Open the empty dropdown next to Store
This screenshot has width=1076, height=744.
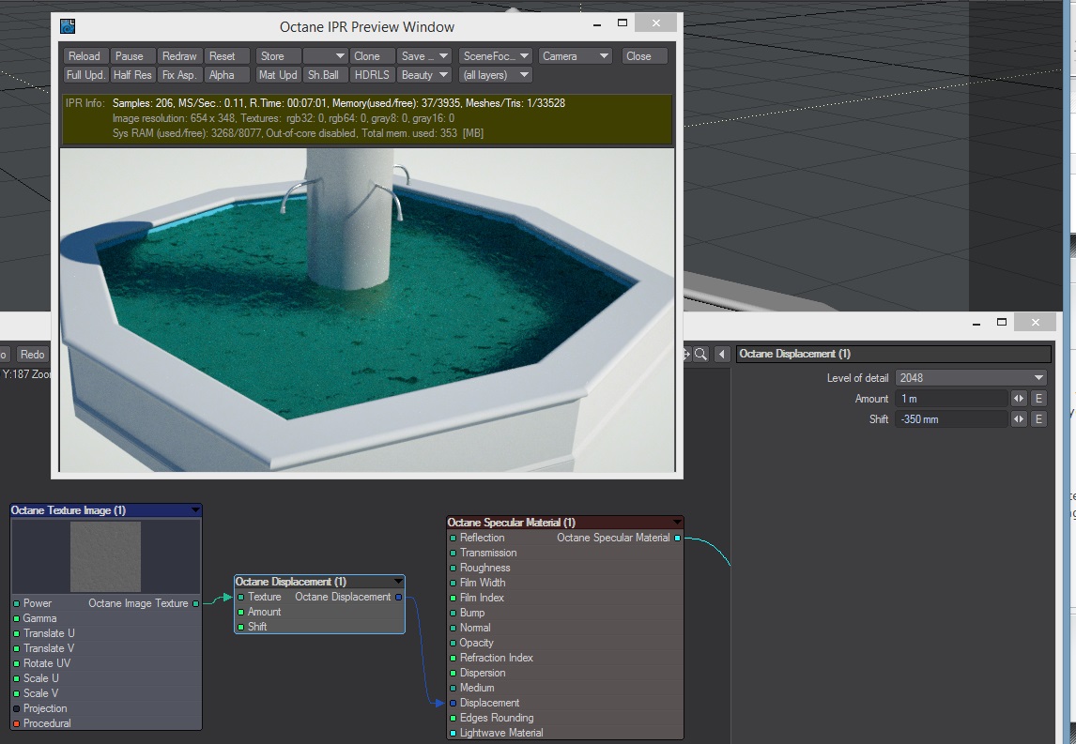click(x=325, y=56)
